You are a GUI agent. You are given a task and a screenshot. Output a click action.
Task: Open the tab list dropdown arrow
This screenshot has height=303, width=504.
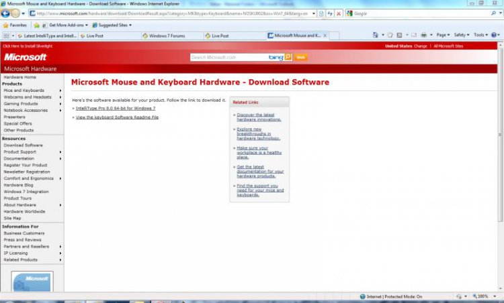coord(13,36)
